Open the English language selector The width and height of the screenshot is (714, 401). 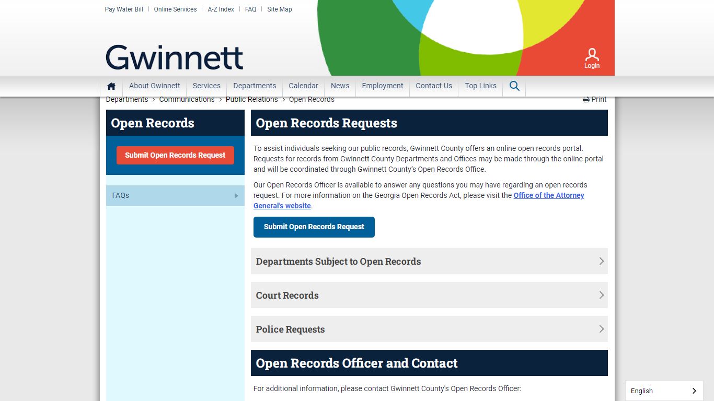point(664,391)
